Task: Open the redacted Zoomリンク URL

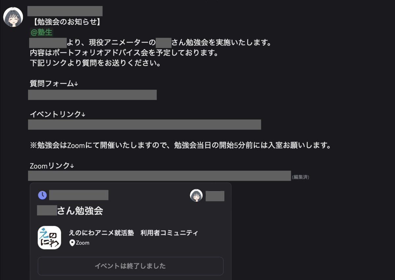Action: [160, 176]
